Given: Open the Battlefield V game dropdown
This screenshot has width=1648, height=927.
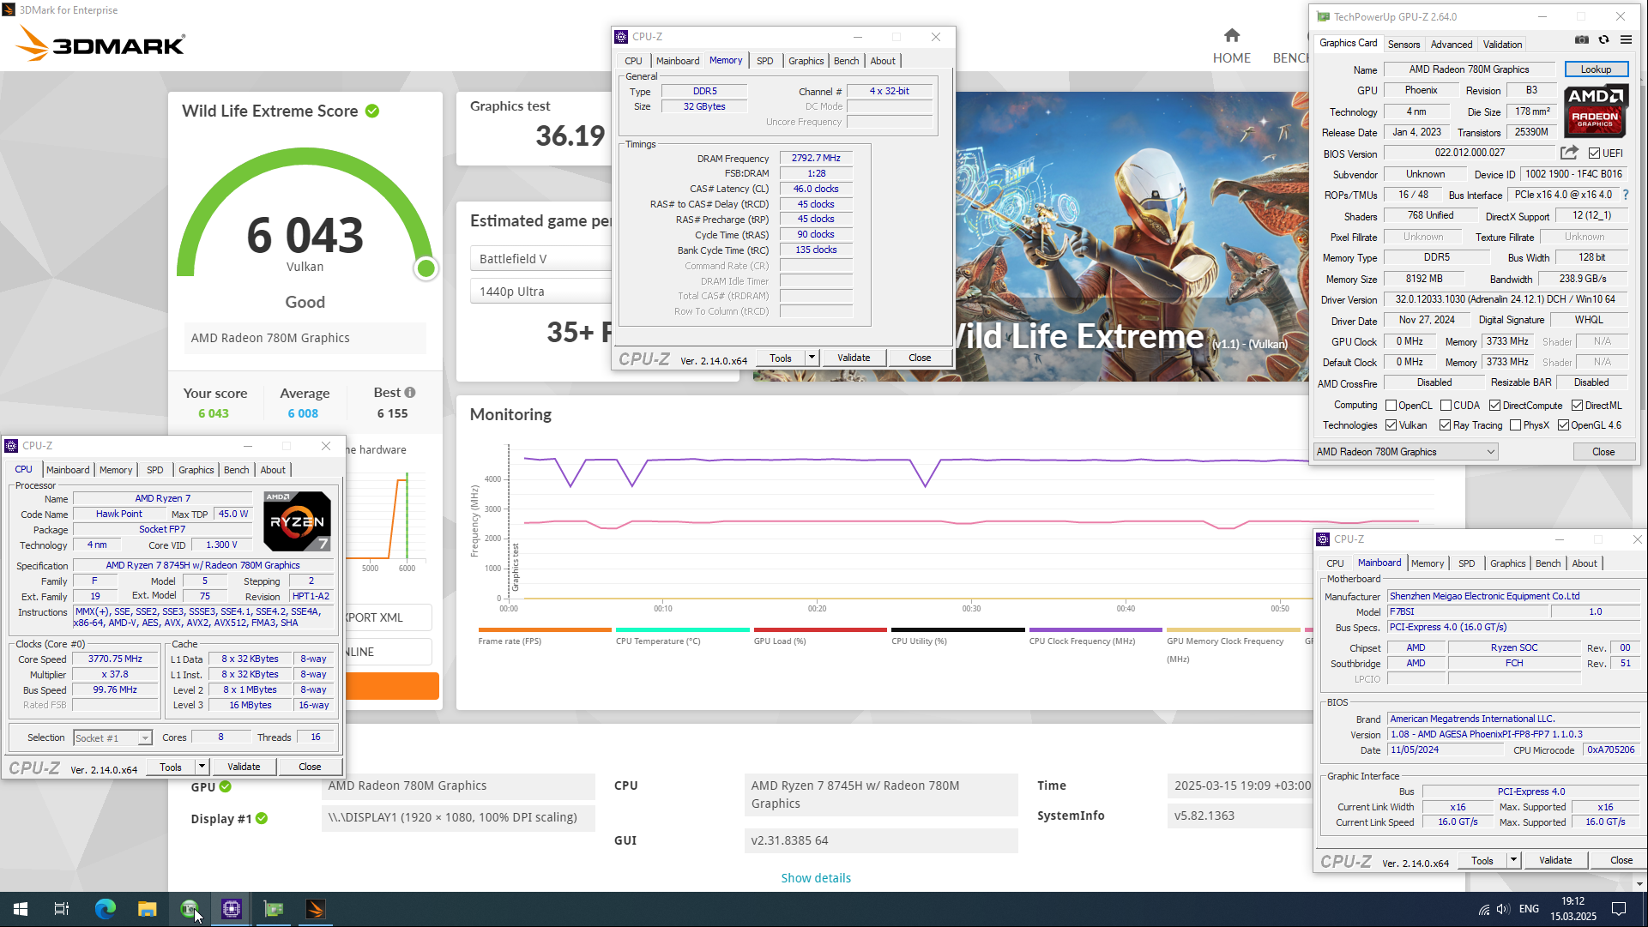Looking at the screenshot, I should [540, 259].
